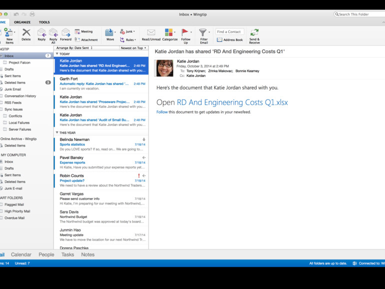Click the replied arrow on Pavel Bansky message

pos(144,157)
